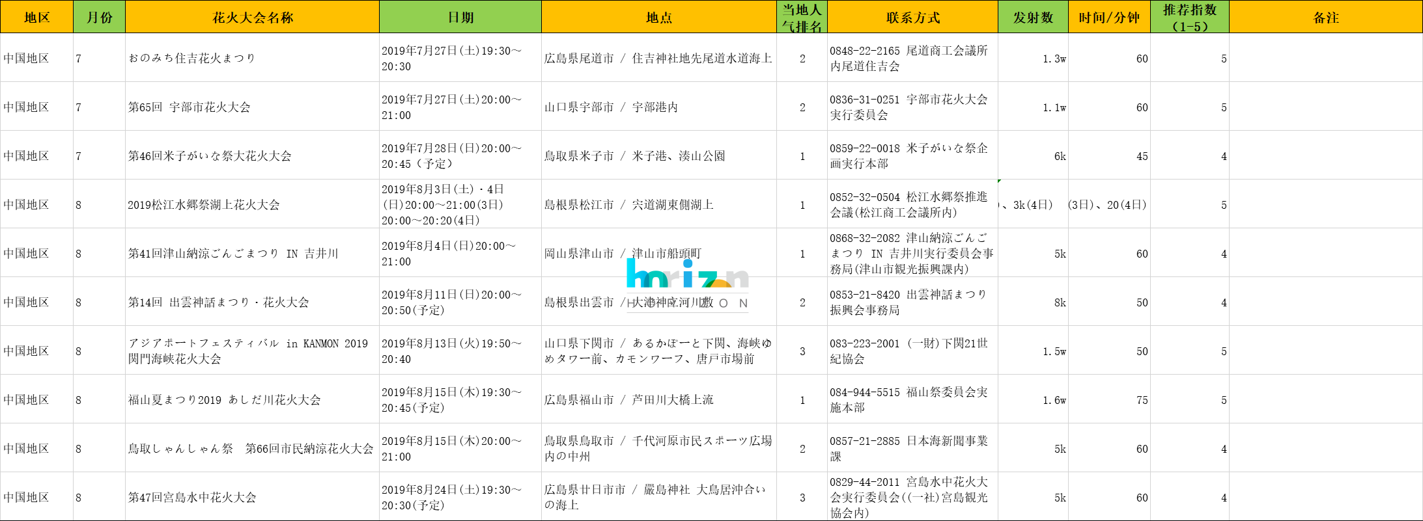The width and height of the screenshot is (1423, 521).
Task: Select date cell 2019年8月3日(土)・4日
Action: (x=460, y=204)
